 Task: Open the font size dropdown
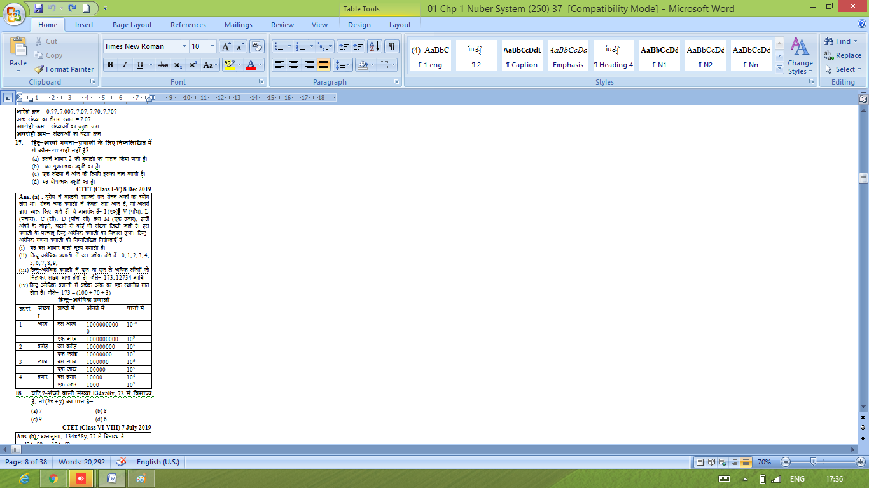click(x=212, y=46)
